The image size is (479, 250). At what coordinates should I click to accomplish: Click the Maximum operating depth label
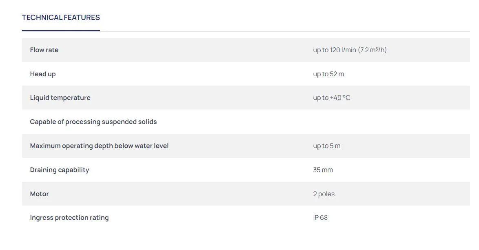pyautogui.click(x=99, y=146)
